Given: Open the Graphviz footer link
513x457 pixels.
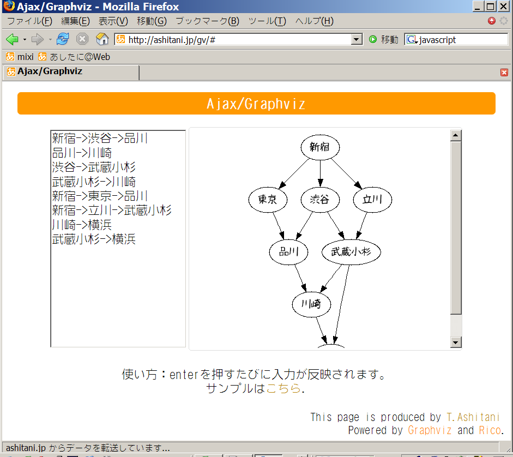Looking at the screenshot, I should click(x=430, y=430).
